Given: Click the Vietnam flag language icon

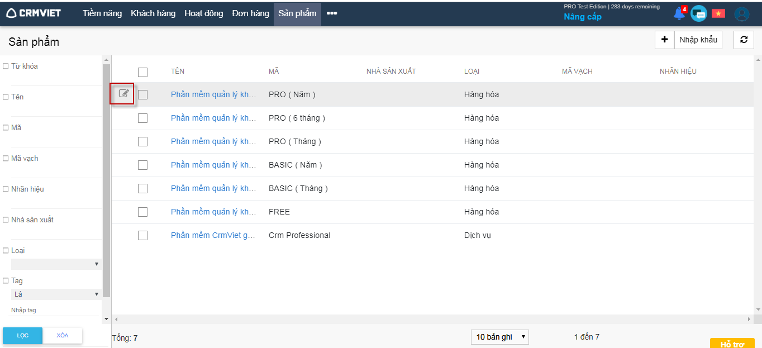Looking at the screenshot, I should [718, 13].
